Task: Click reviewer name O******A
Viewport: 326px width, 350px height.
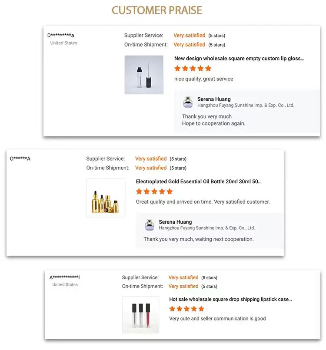Action: 20,158
